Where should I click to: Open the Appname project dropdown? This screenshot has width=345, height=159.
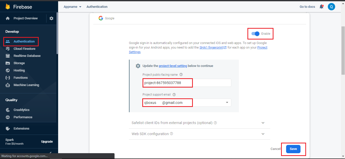[x=73, y=7]
